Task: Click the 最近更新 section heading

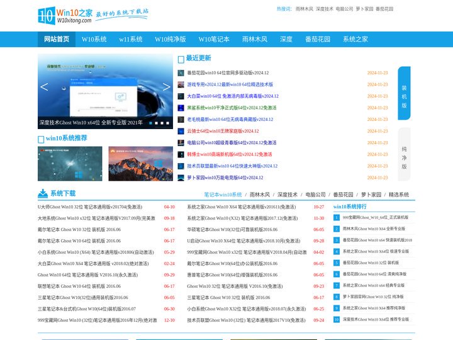Action: (198, 58)
